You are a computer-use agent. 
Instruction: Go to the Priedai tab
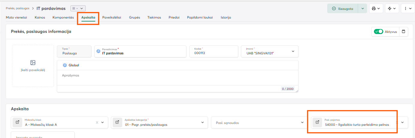click(174, 17)
